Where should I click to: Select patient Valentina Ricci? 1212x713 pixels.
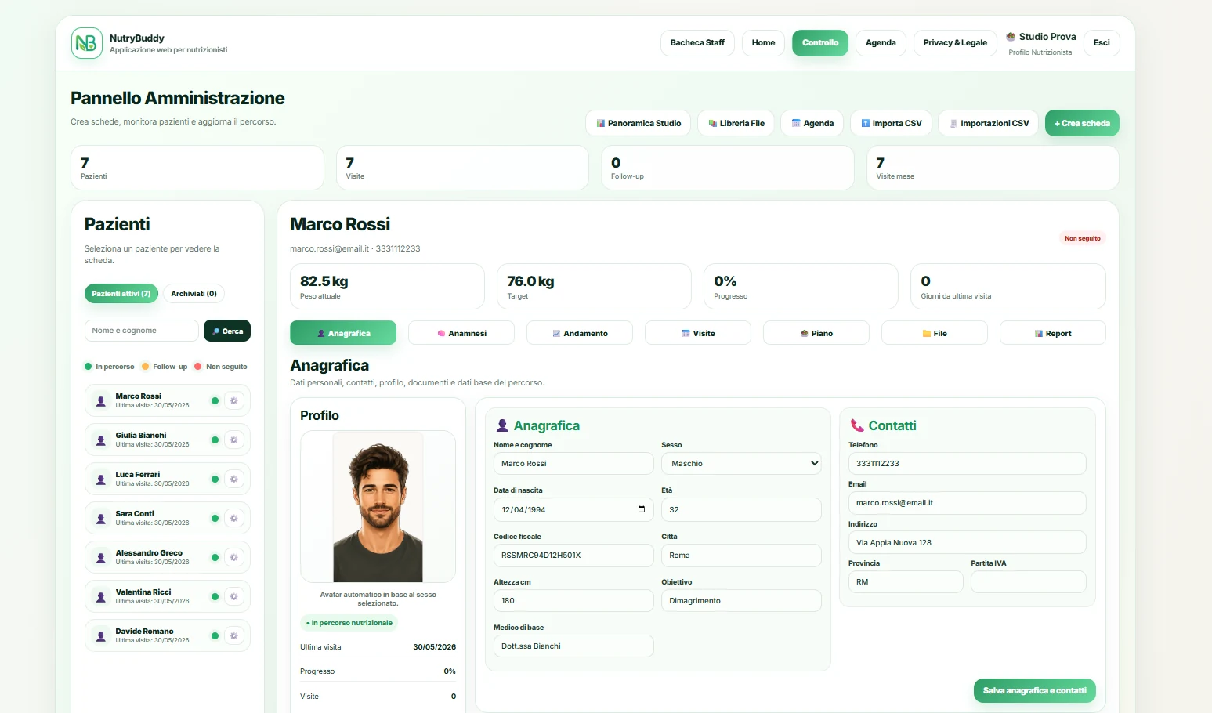tap(167, 596)
